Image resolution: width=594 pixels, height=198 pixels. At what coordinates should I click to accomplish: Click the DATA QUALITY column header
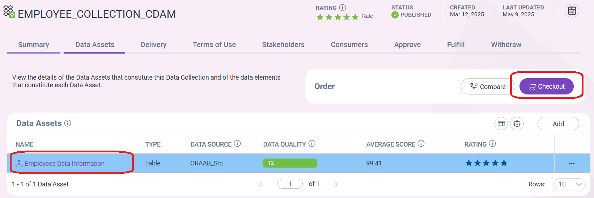click(284, 144)
